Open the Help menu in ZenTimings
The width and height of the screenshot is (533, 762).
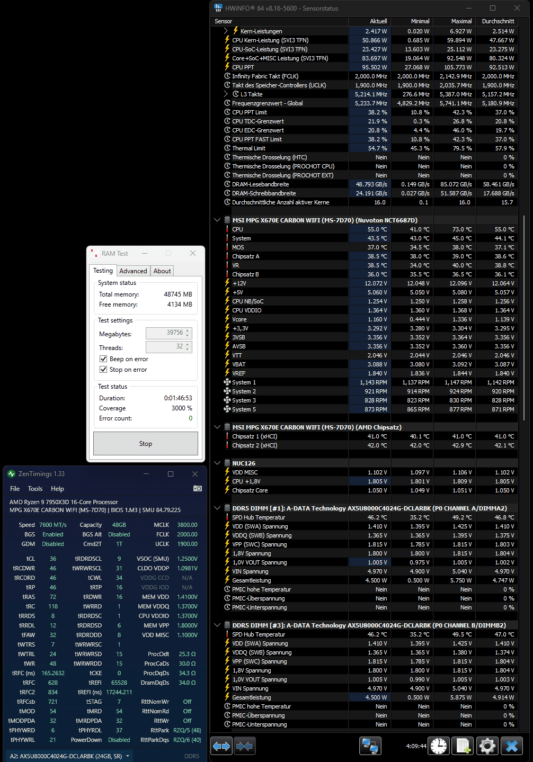click(x=57, y=489)
